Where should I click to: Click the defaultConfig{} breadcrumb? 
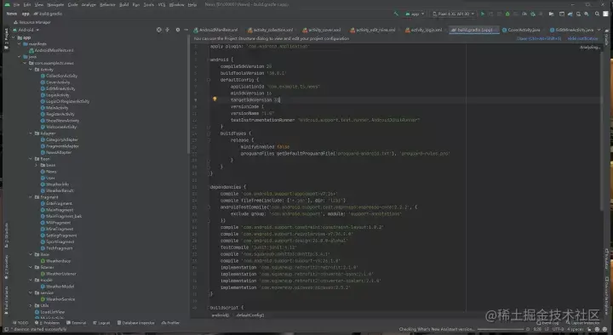point(249,315)
